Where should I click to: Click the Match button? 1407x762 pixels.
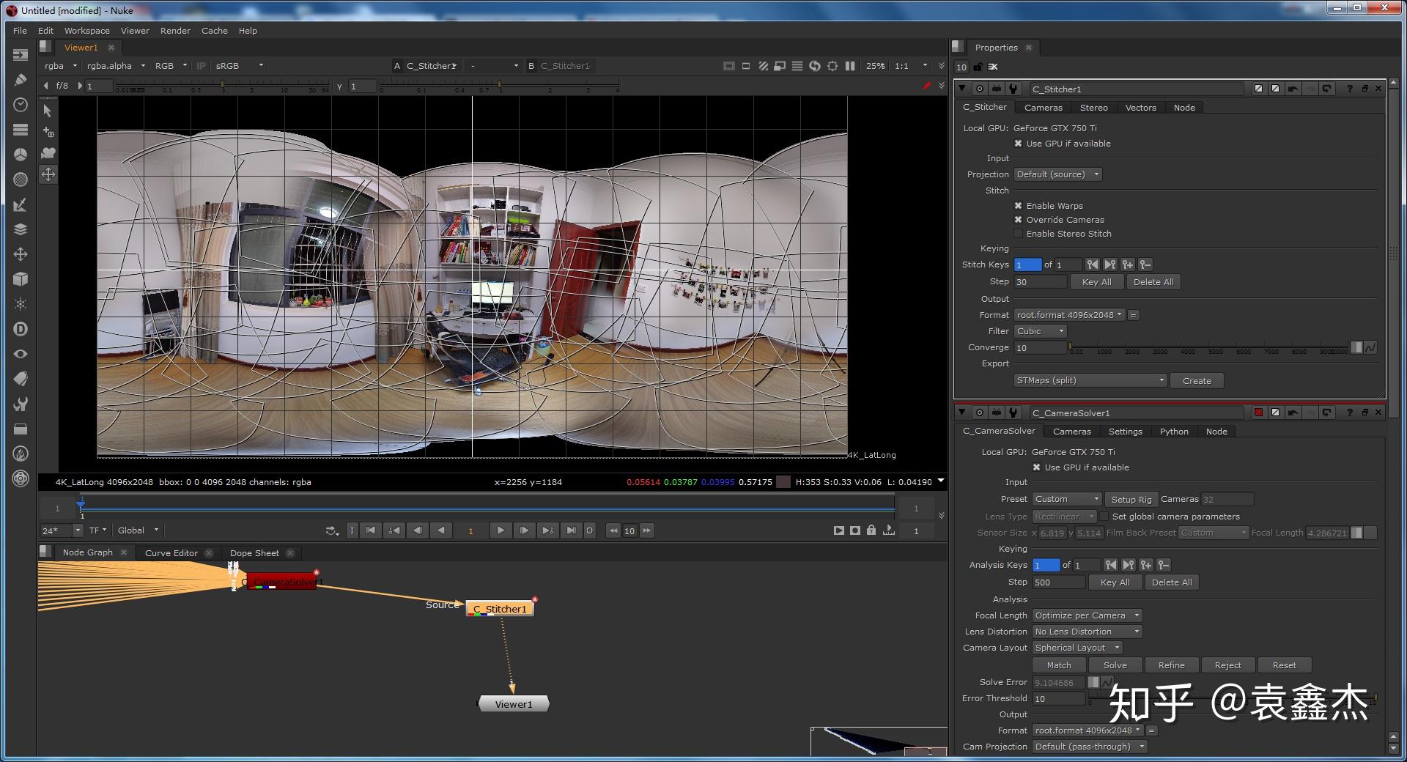click(x=1059, y=665)
